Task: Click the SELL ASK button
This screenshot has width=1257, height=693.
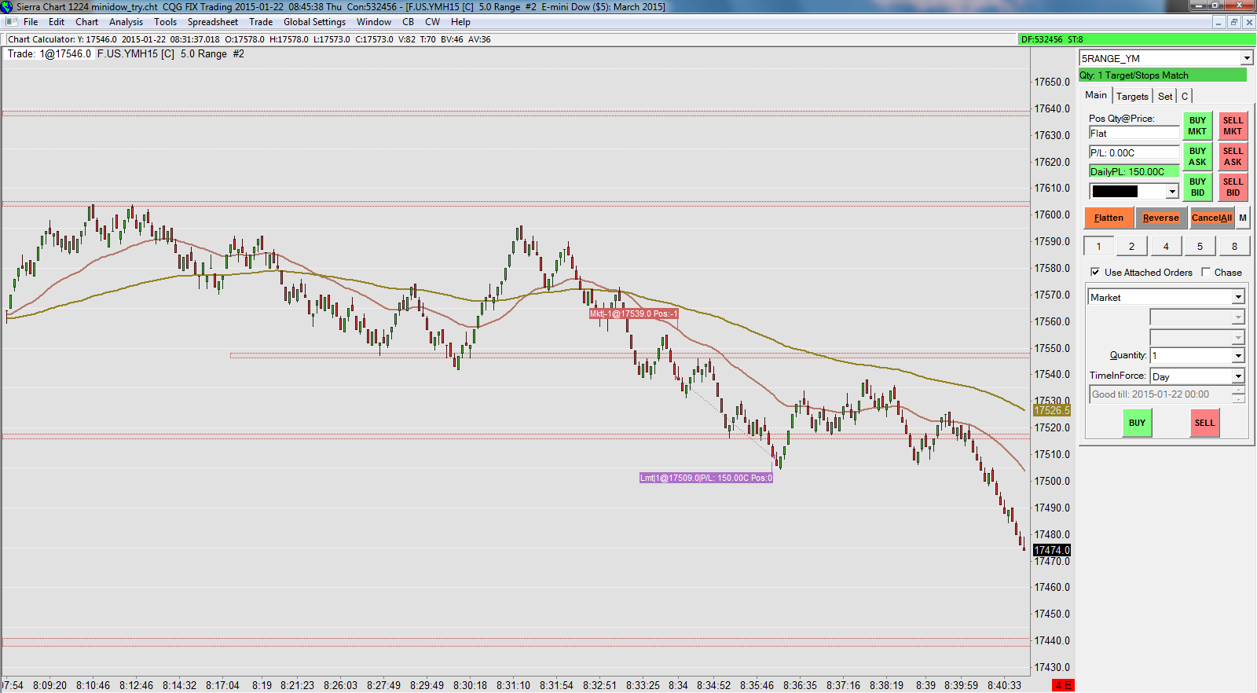Action: (1233, 156)
